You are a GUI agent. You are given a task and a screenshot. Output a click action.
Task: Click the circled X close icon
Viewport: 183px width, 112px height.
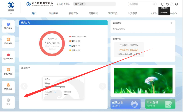(x=177, y=4)
